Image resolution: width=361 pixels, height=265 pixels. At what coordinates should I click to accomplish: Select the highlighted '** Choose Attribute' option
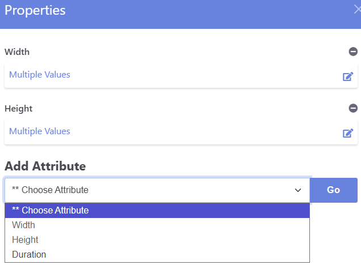pos(51,211)
